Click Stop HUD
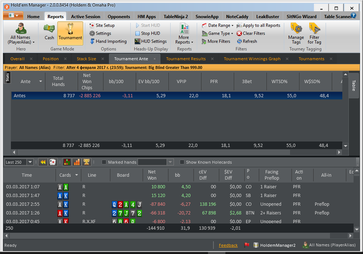This screenshot has height=254, width=363. coord(147,33)
